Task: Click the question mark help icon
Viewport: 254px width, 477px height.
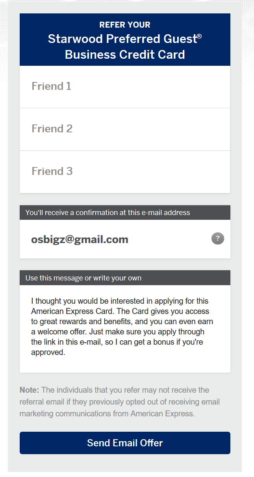Action: click(218, 238)
